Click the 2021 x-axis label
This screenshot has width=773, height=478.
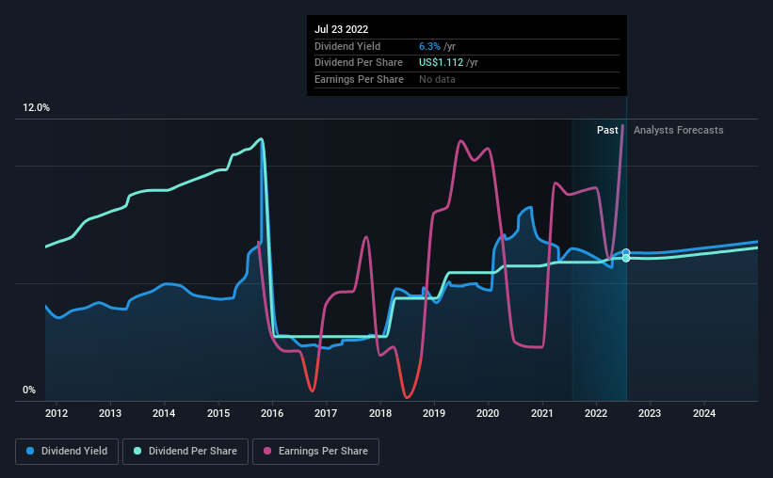click(x=542, y=413)
